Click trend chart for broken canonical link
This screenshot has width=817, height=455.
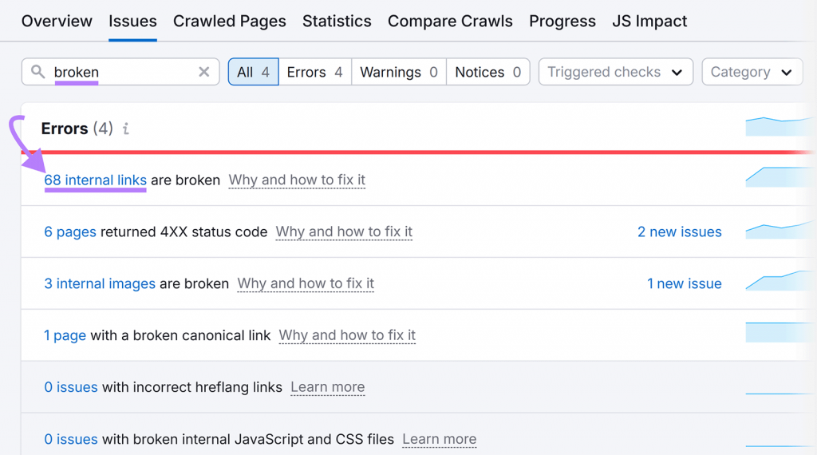(780, 333)
